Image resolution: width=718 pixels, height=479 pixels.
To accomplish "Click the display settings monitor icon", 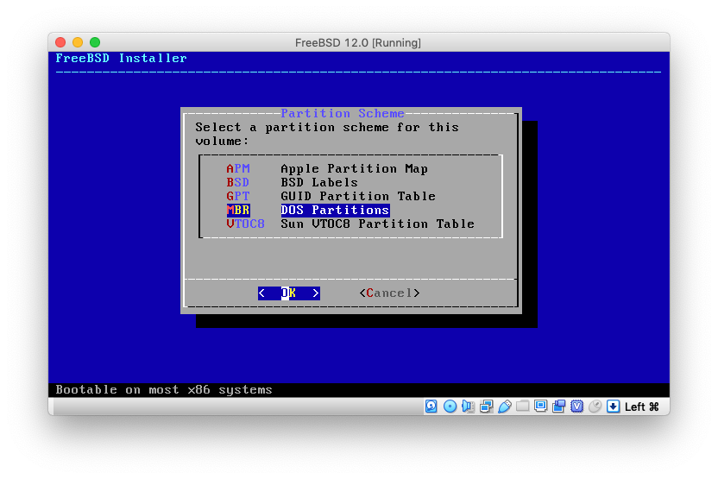I will point(541,407).
